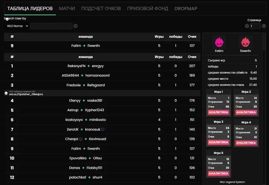
Task: Open the Таблица лидеров tab
Action: coord(30,9)
